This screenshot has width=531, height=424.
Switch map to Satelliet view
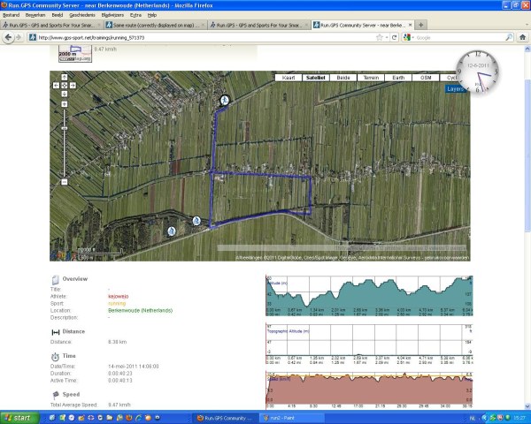click(x=314, y=79)
